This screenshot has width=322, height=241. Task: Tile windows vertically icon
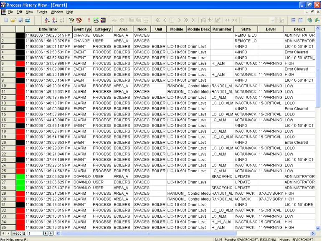(300, 20)
